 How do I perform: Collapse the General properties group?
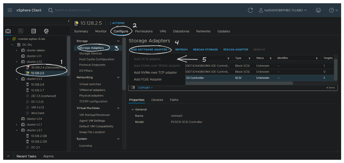click(x=132, y=109)
